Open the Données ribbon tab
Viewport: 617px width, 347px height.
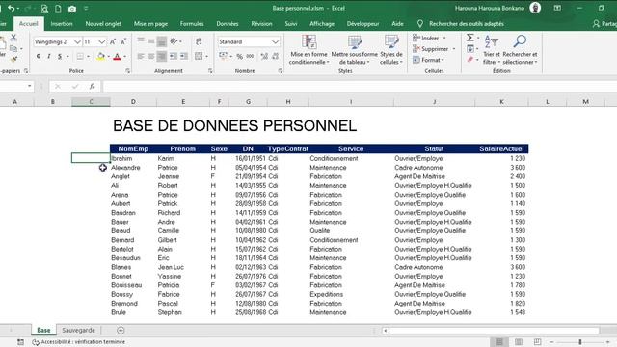[228, 24]
